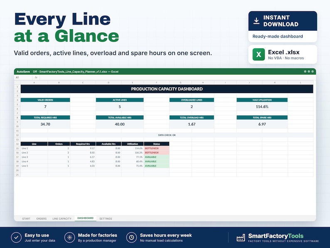
Task: Select the DASHBOARD sheet tab
Action: click(86, 218)
